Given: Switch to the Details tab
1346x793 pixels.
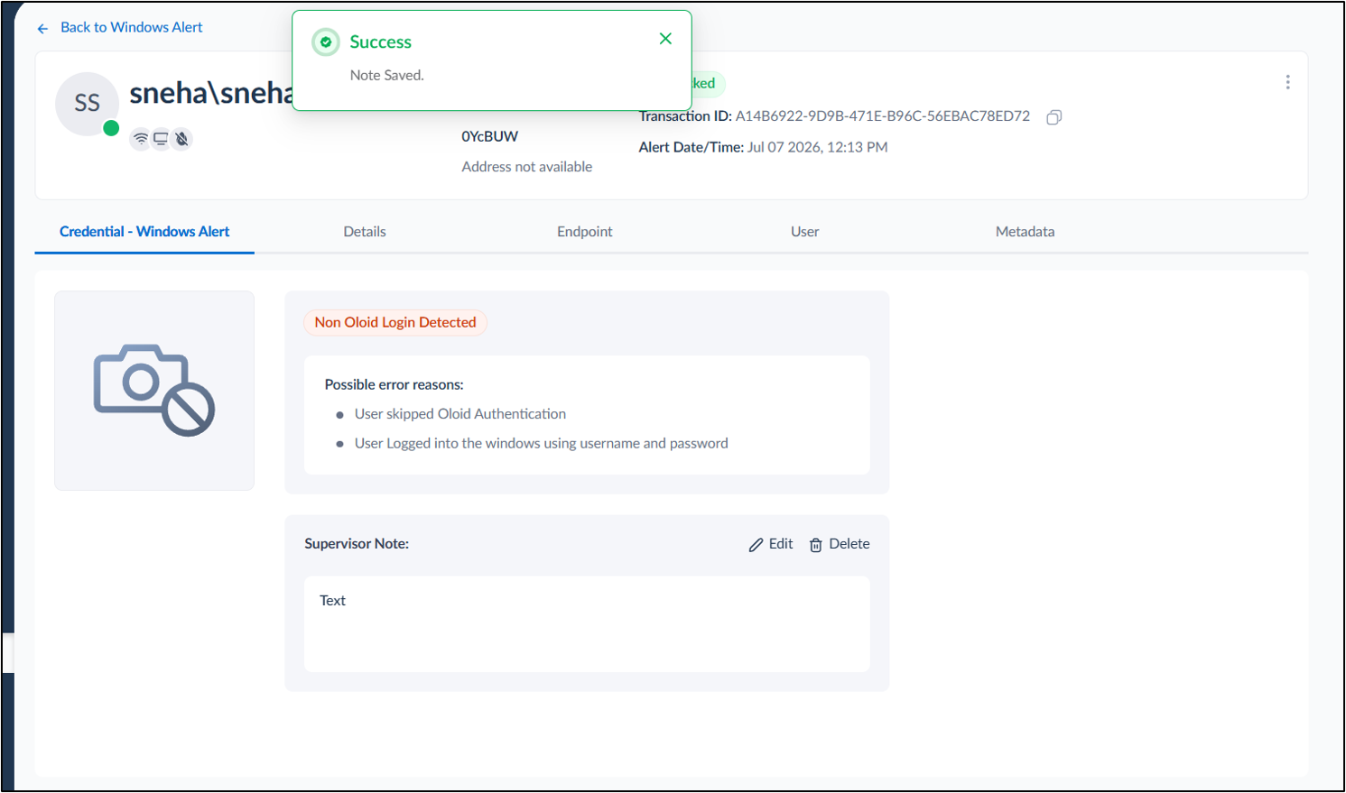Looking at the screenshot, I should [x=365, y=232].
